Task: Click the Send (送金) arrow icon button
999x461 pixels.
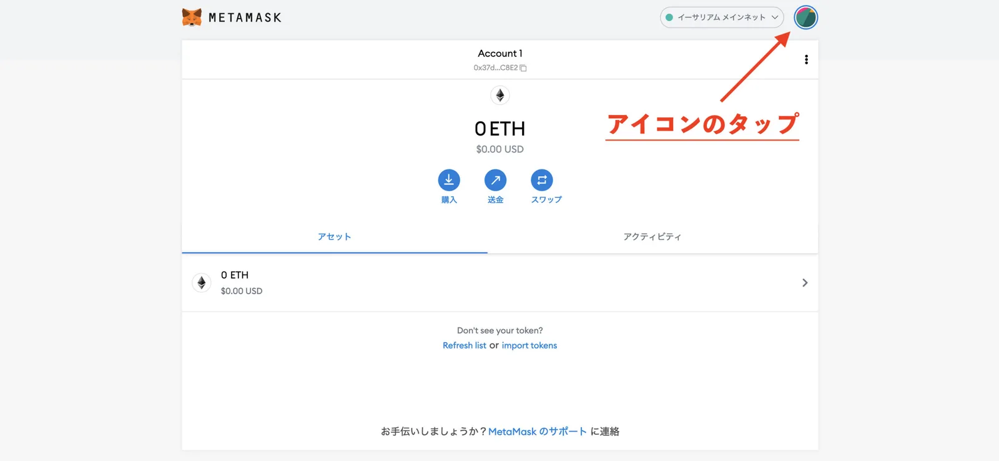Action: 495,180
